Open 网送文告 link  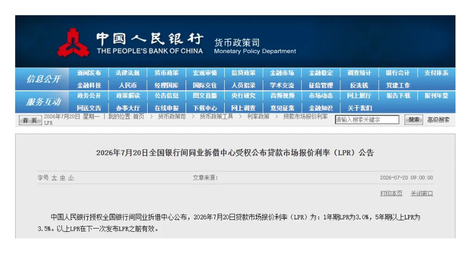pyautogui.click(x=89, y=108)
